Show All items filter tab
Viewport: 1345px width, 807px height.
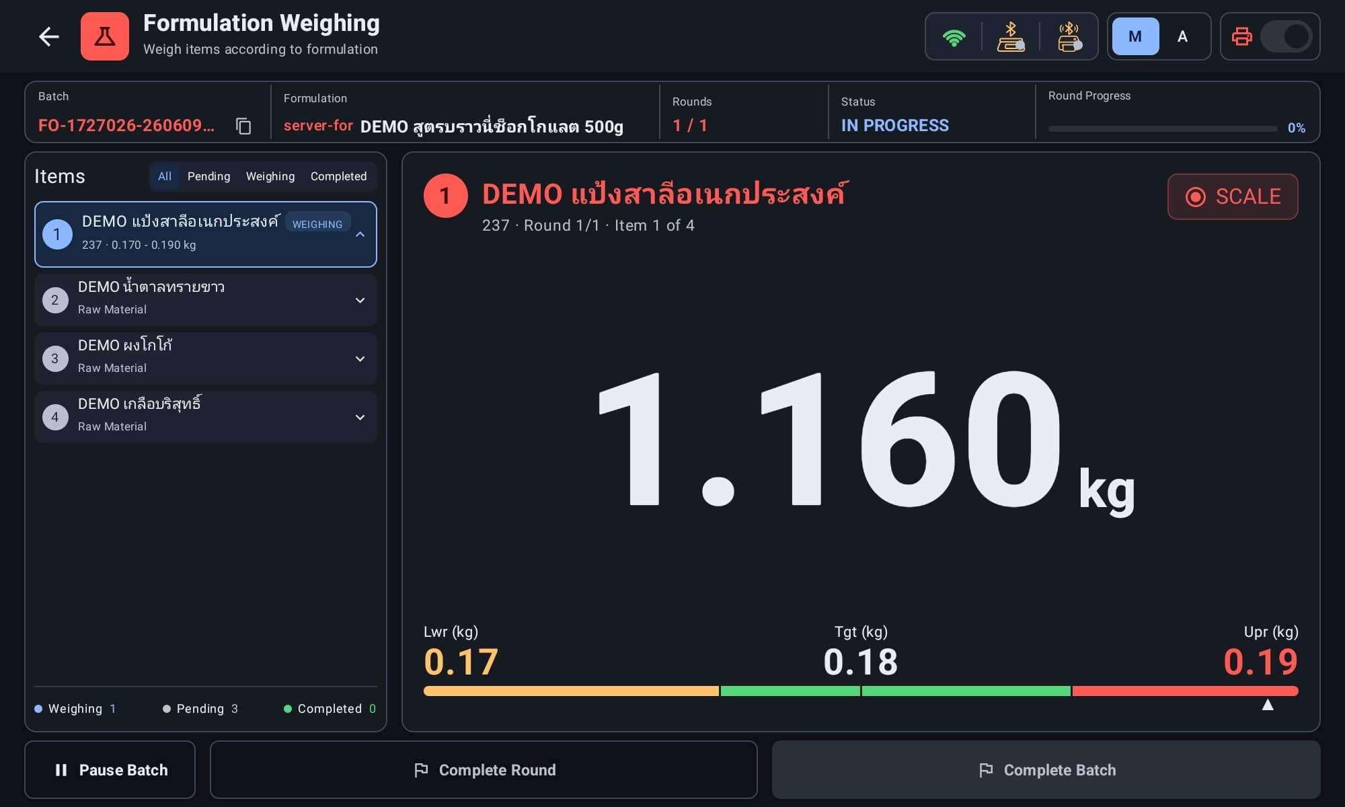pos(164,176)
